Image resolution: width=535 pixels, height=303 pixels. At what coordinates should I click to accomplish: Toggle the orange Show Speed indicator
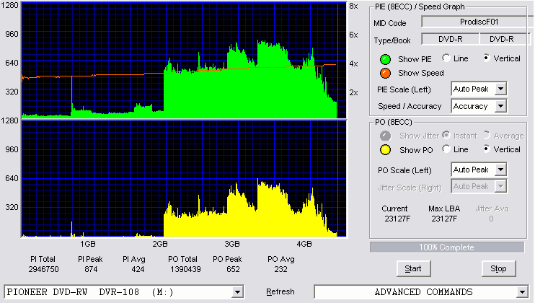tap(385, 73)
